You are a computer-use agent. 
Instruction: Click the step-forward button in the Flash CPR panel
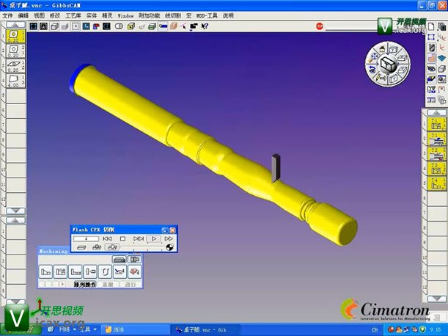tap(139, 238)
